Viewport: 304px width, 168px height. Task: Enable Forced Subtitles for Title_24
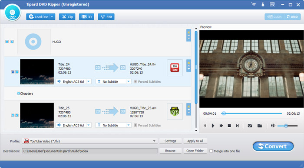tap(135, 81)
